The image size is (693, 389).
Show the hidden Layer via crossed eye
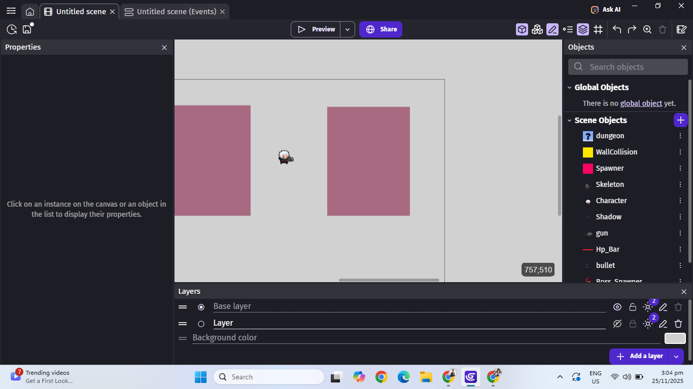617,324
